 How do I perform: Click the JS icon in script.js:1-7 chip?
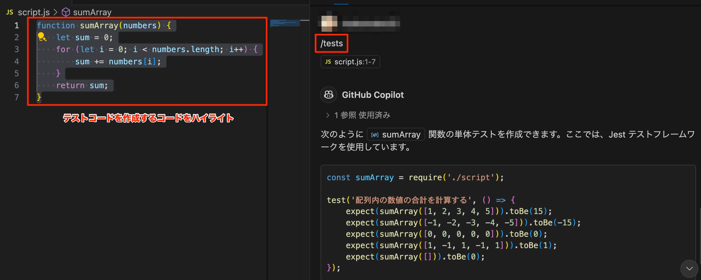pyautogui.click(x=328, y=62)
